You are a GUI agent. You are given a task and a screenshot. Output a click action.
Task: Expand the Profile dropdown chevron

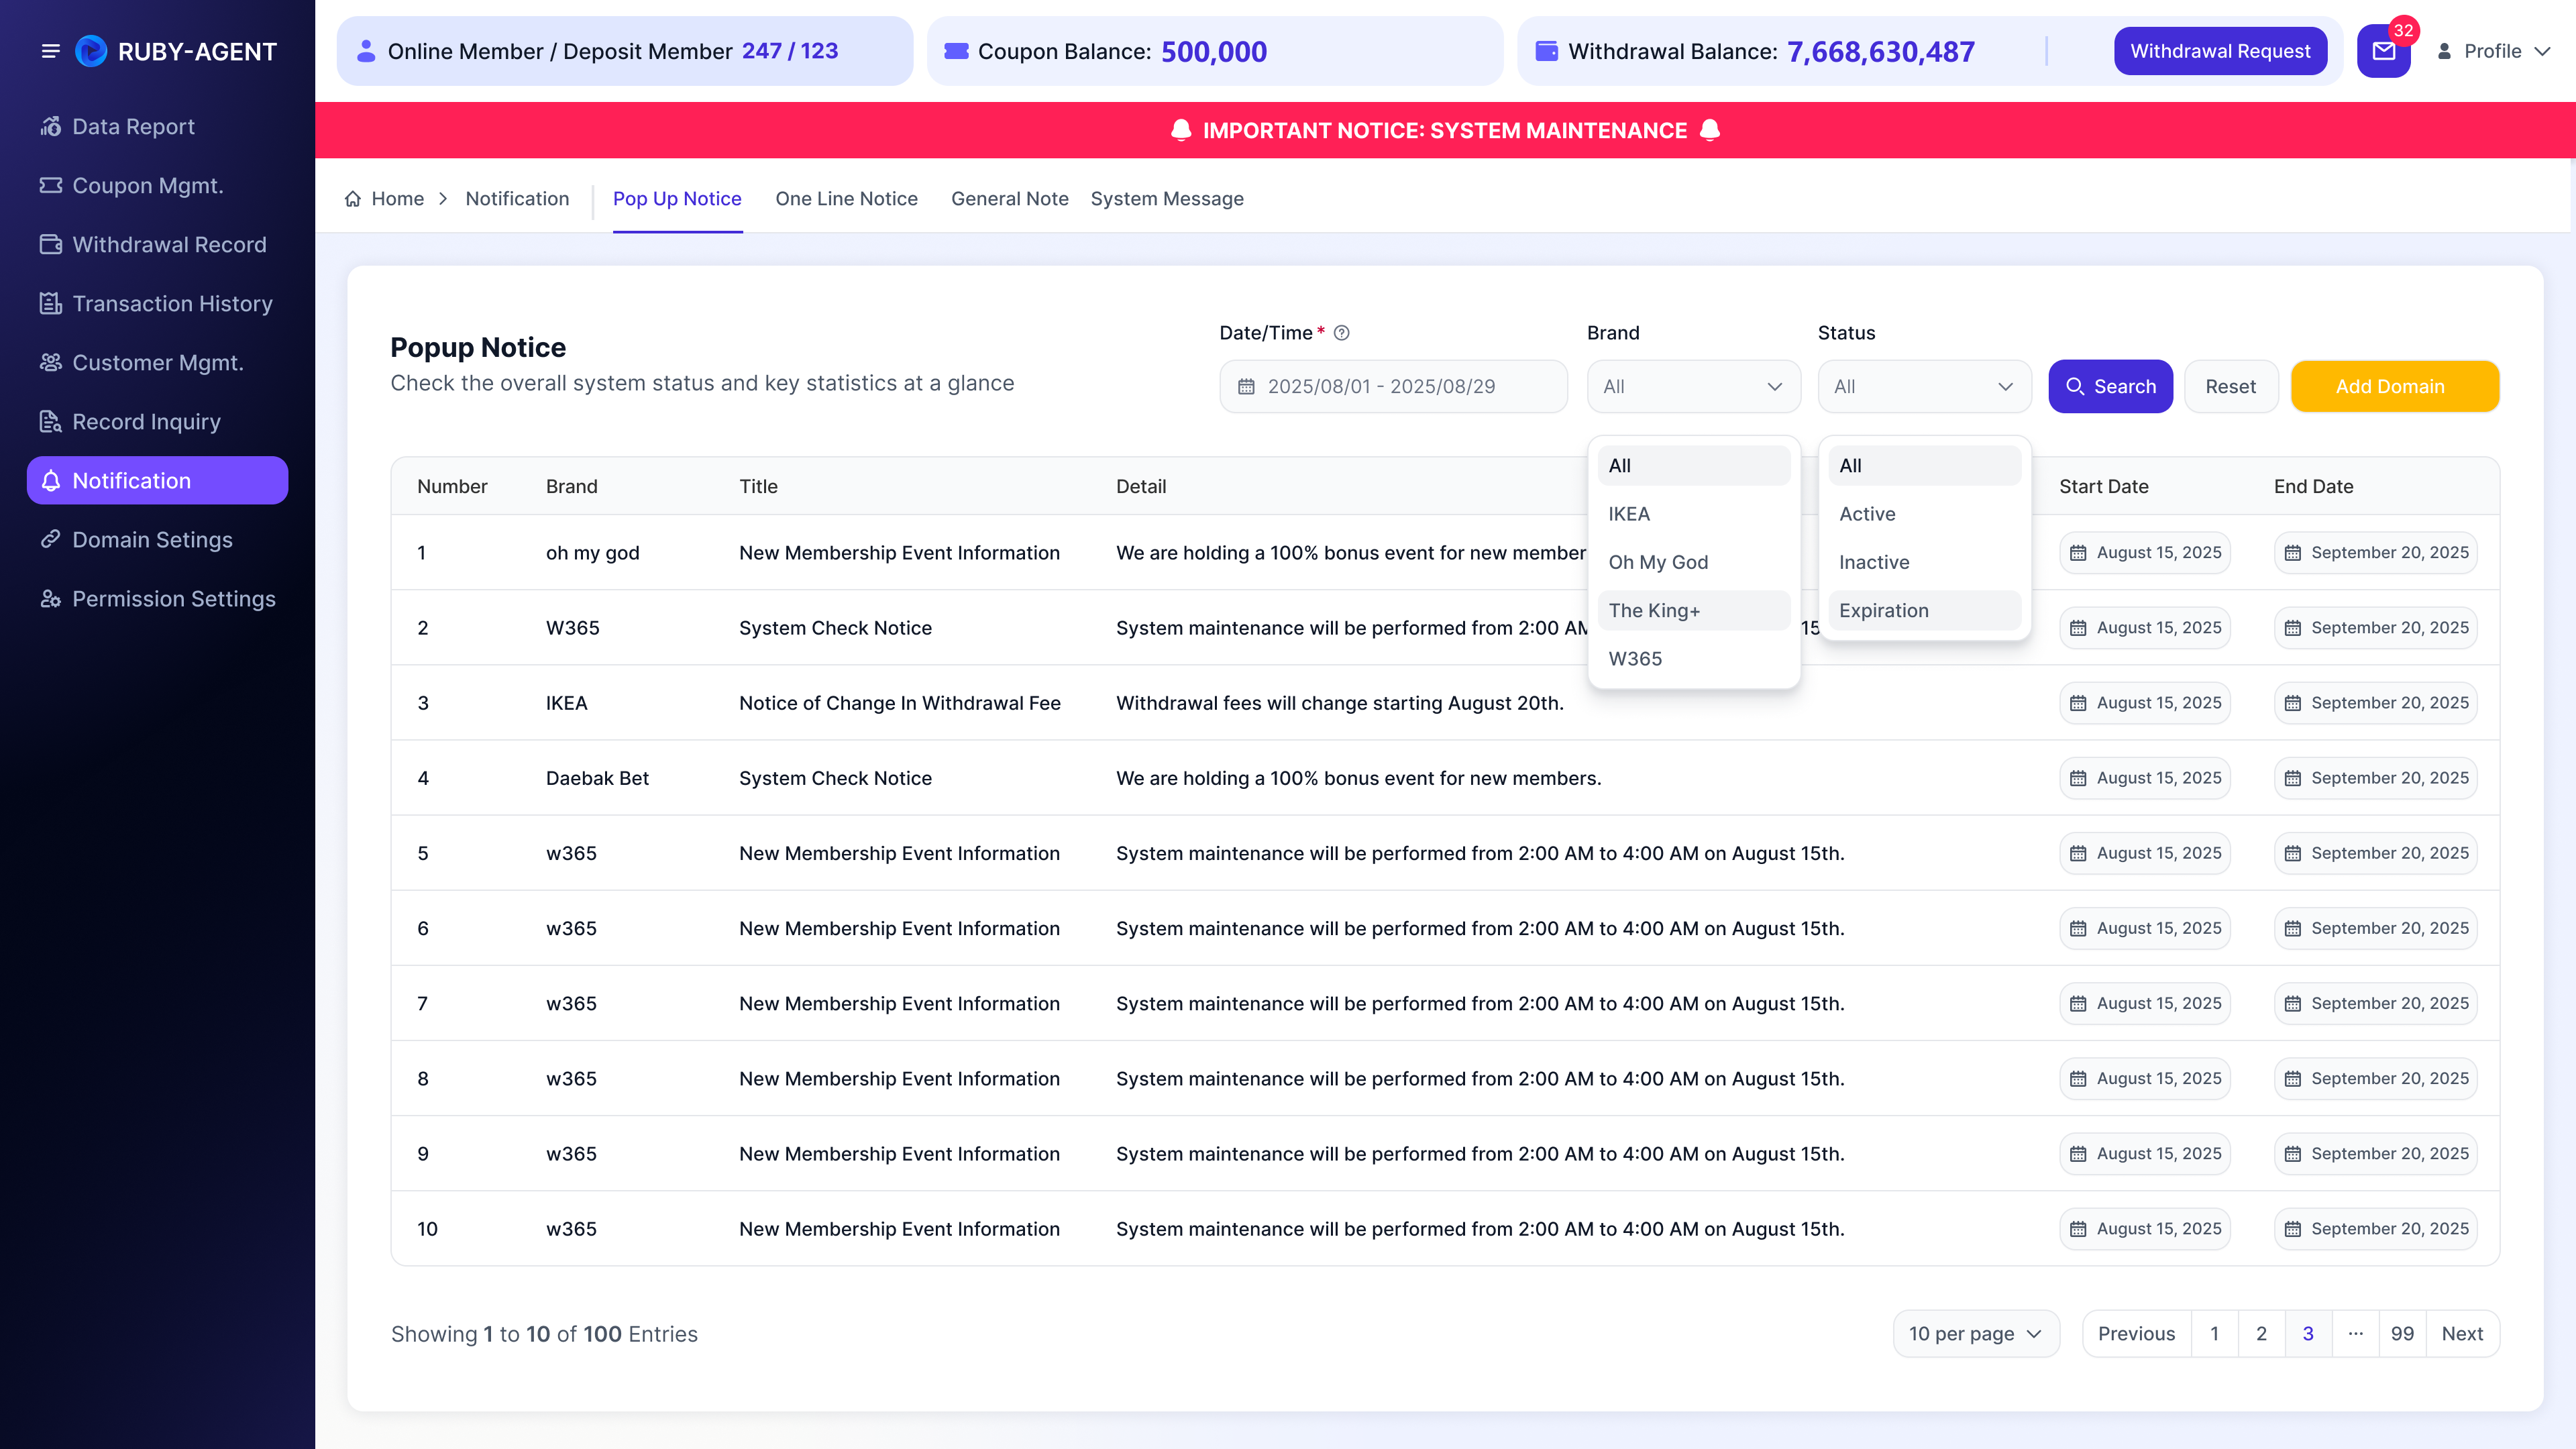2542,51
